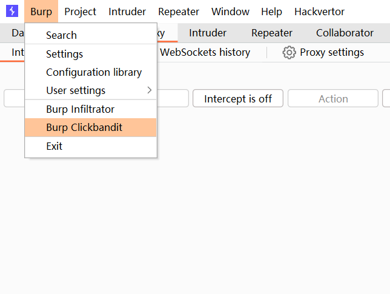Launch Burp Infiltrator from the menu
The image size is (390, 294).
click(80, 109)
